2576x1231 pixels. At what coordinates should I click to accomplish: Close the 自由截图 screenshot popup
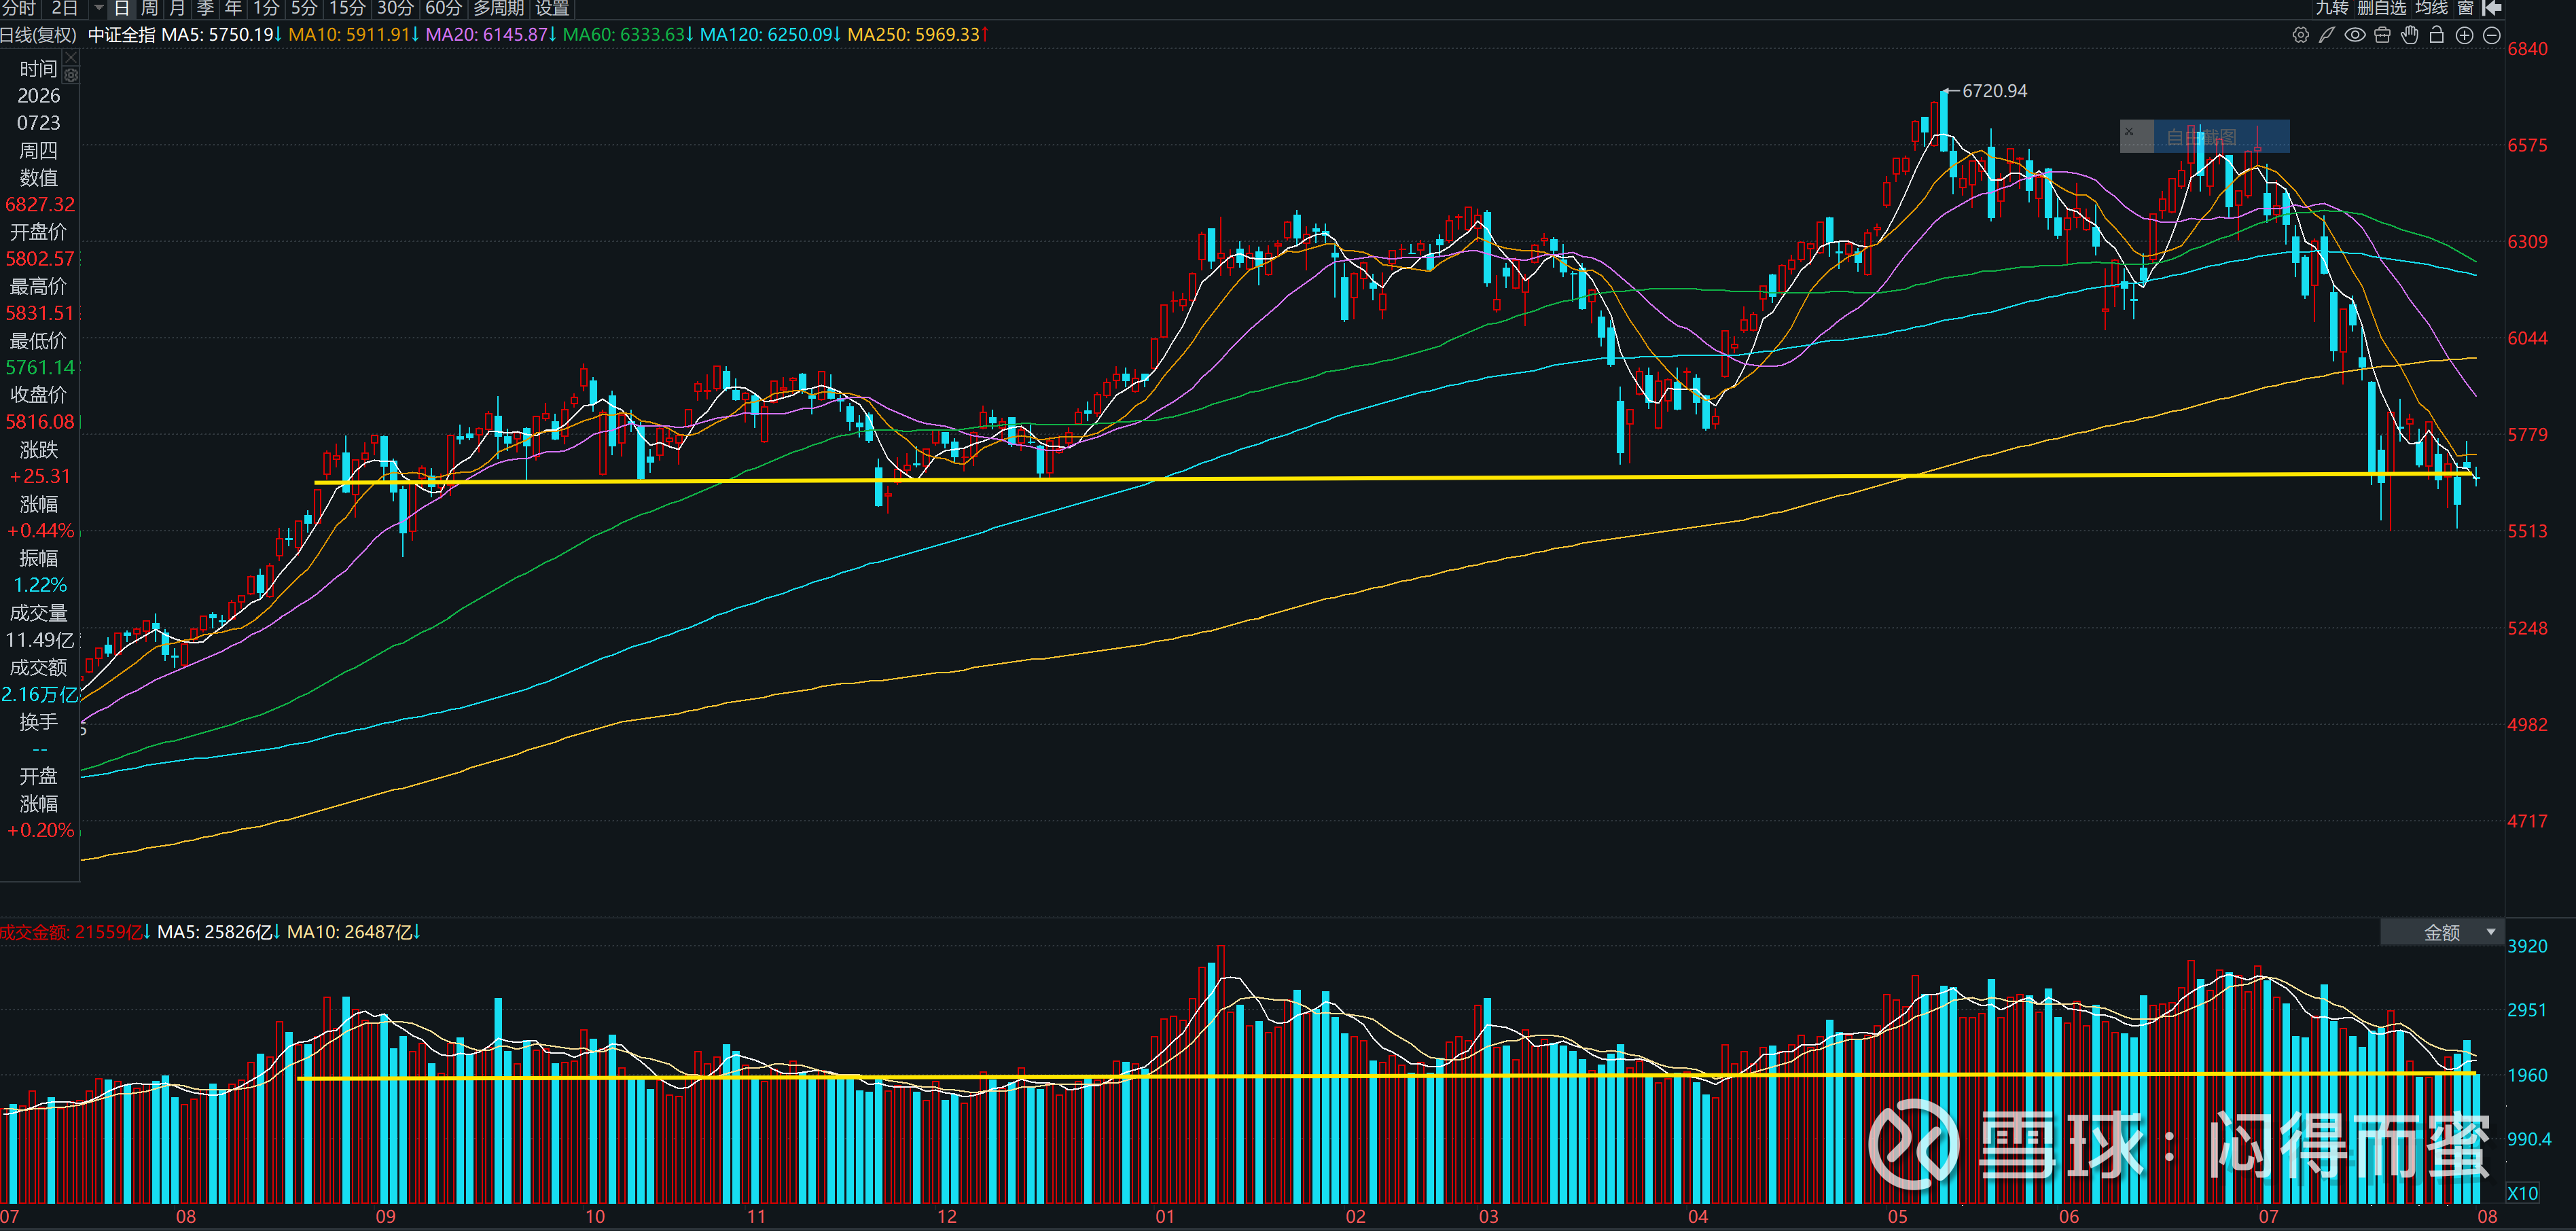pyautogui.click(x=2129, y=131)
